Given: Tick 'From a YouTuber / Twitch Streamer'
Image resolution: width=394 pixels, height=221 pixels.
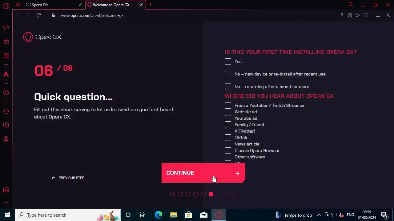Looking at the screenshot, I should click(x=228, y=105).
